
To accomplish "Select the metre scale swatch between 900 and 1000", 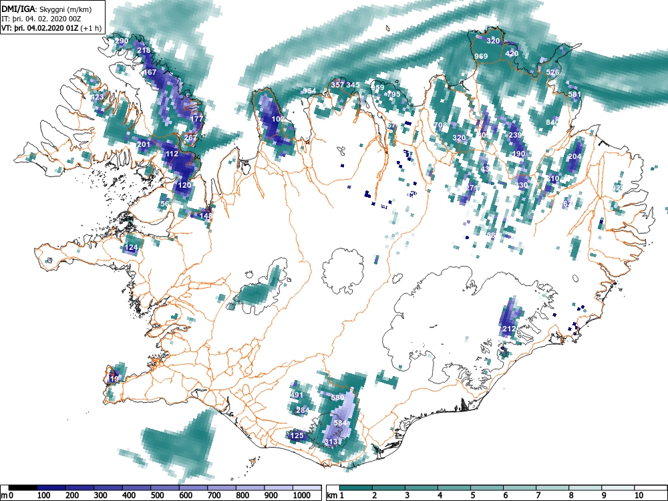I will [x=279, y=488].
